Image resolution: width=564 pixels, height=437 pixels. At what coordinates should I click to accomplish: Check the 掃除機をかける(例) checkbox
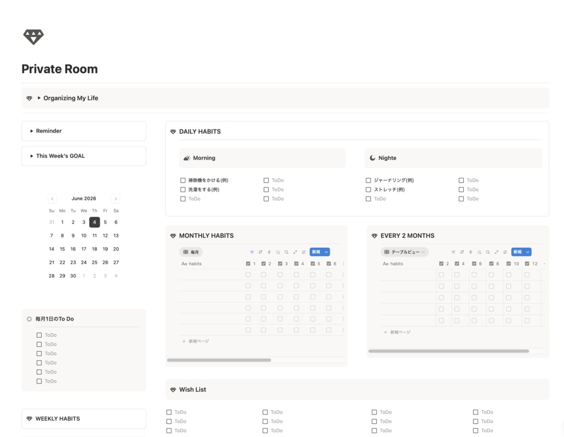[x=183, y=181]
